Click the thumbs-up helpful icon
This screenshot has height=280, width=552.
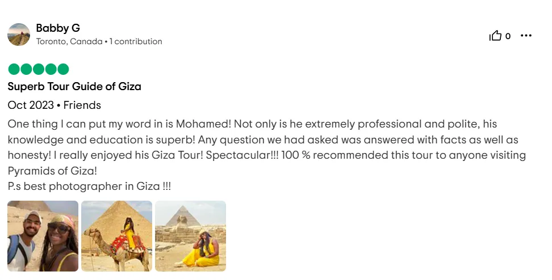click(495, 36)
